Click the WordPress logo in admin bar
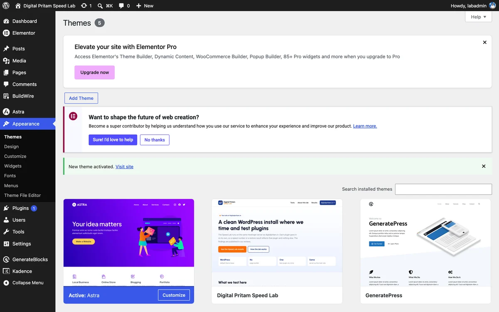Screen dimensions: 499x312 coord(6,6)
